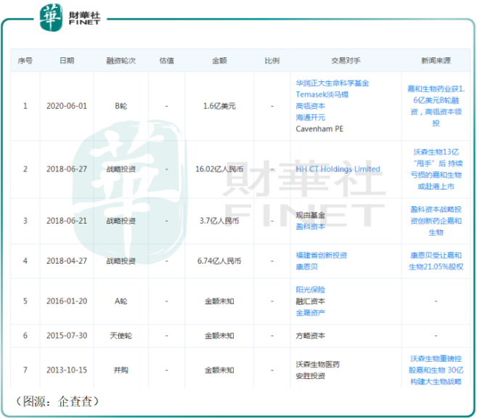Select the Cavenham PE text
The width and height of the screenshot is (477, 419).
[x=319, y=129]
